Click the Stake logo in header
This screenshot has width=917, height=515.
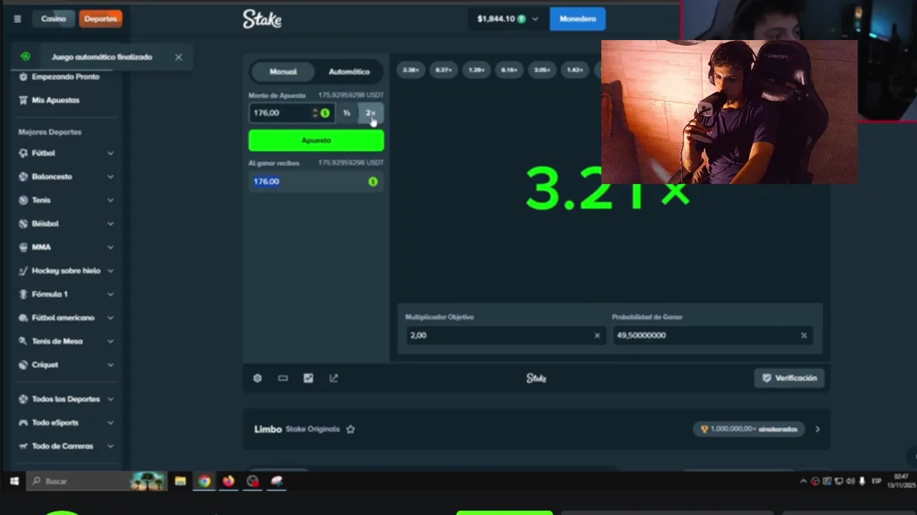261,19
